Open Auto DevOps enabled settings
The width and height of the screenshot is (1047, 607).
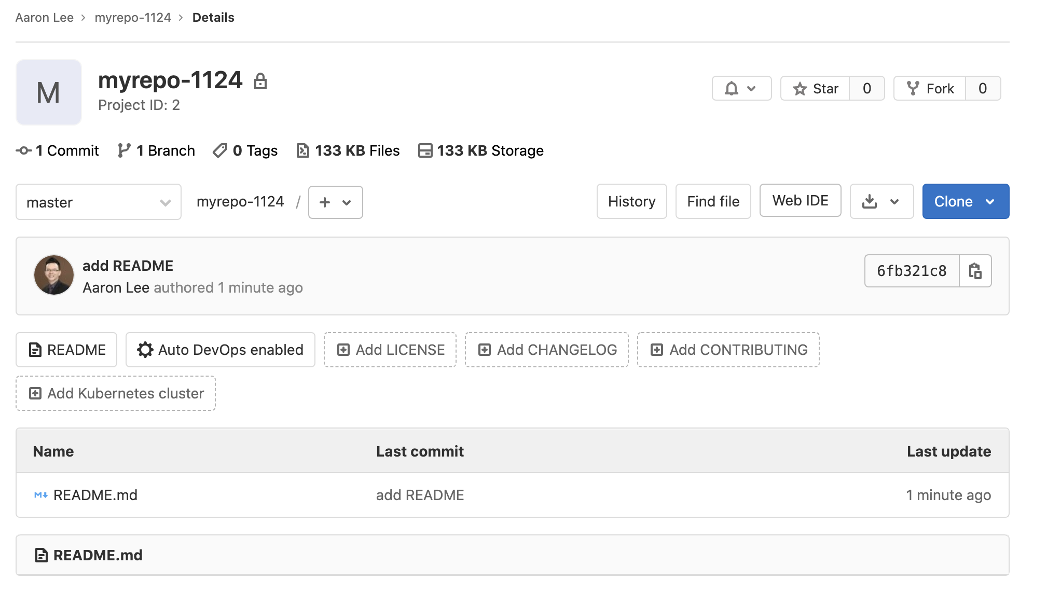220,350
